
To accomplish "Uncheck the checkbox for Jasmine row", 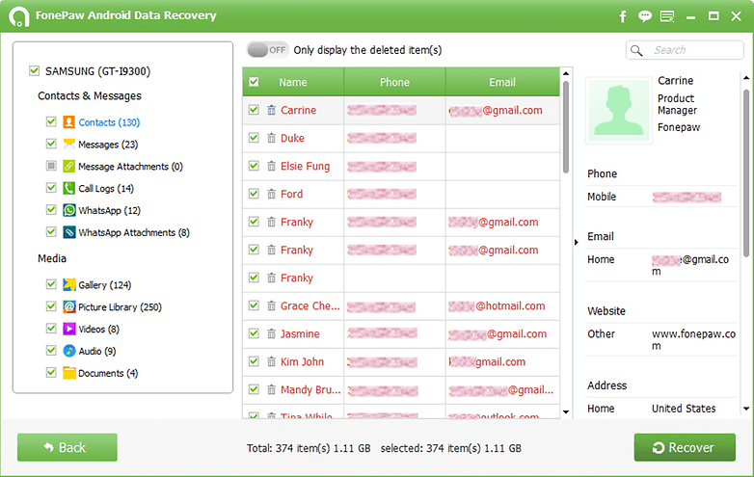I will tap(254, 333).
